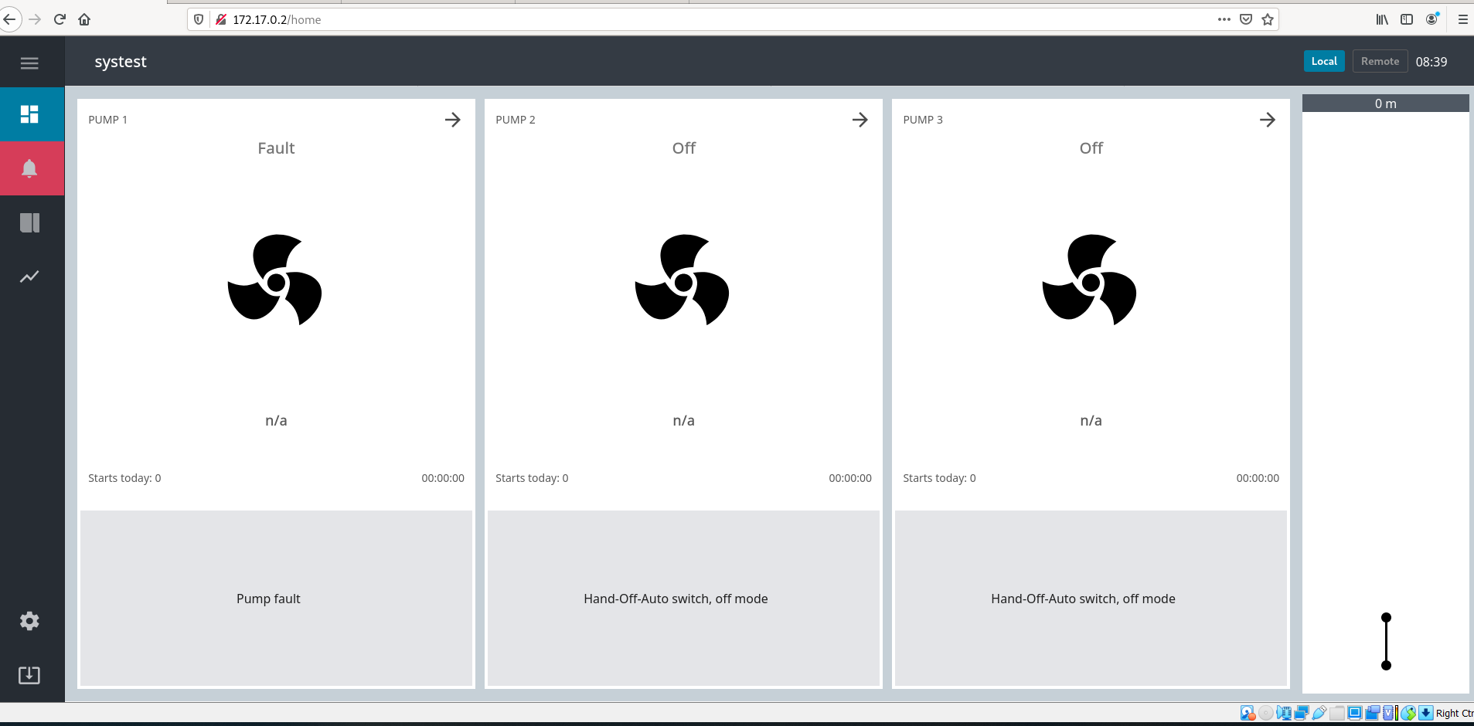Open Pump 3 details arrow
This screenshot has width=1474, height=726.
pyautogui.click(x=1267, y=120)
